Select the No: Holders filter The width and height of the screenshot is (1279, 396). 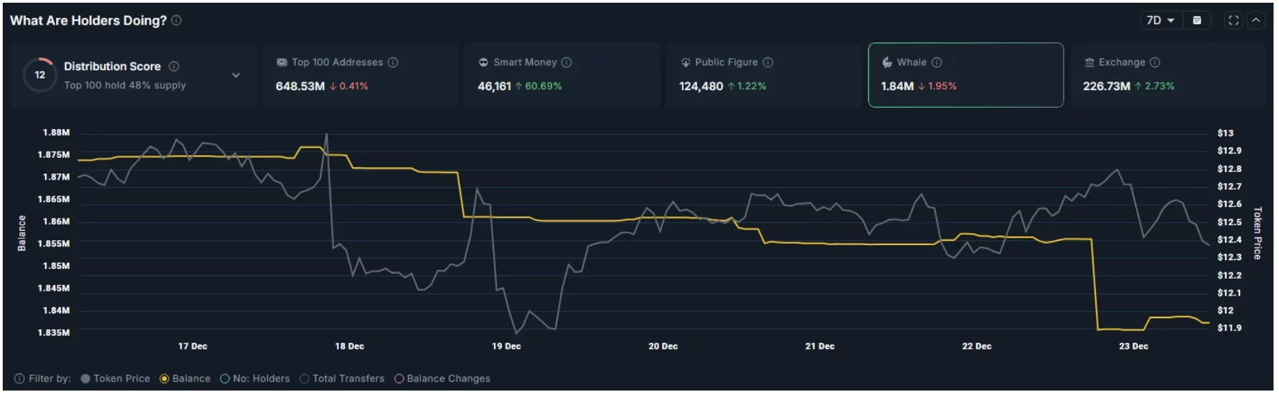[x=255, y=378]
